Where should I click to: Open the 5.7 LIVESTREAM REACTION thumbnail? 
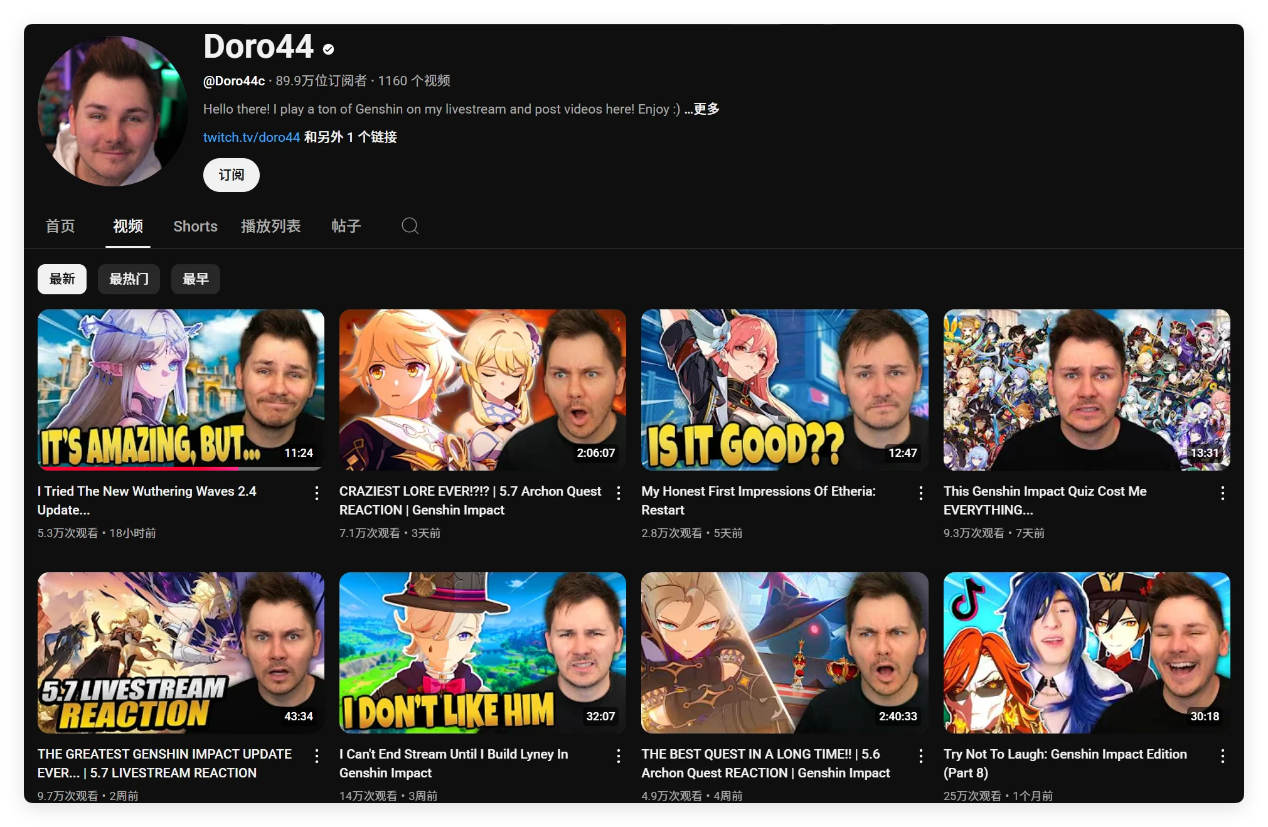pyautogui.click(x=181, y=653)
